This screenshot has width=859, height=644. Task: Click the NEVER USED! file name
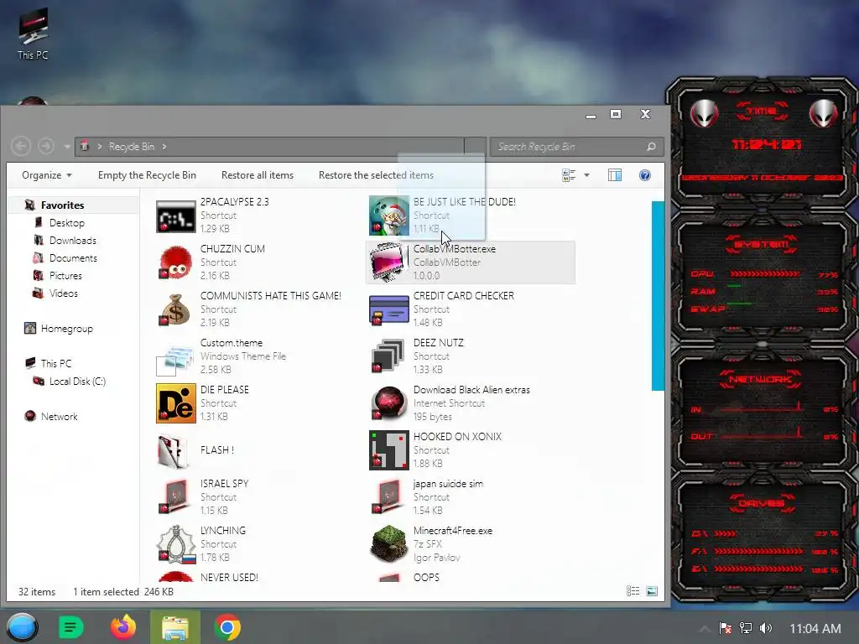[229, 577]
